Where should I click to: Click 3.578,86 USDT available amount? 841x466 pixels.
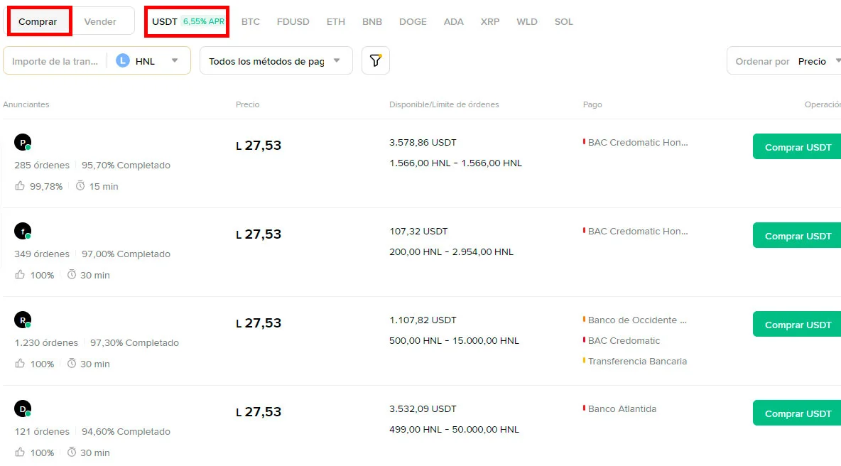click(x=423, y=142)
